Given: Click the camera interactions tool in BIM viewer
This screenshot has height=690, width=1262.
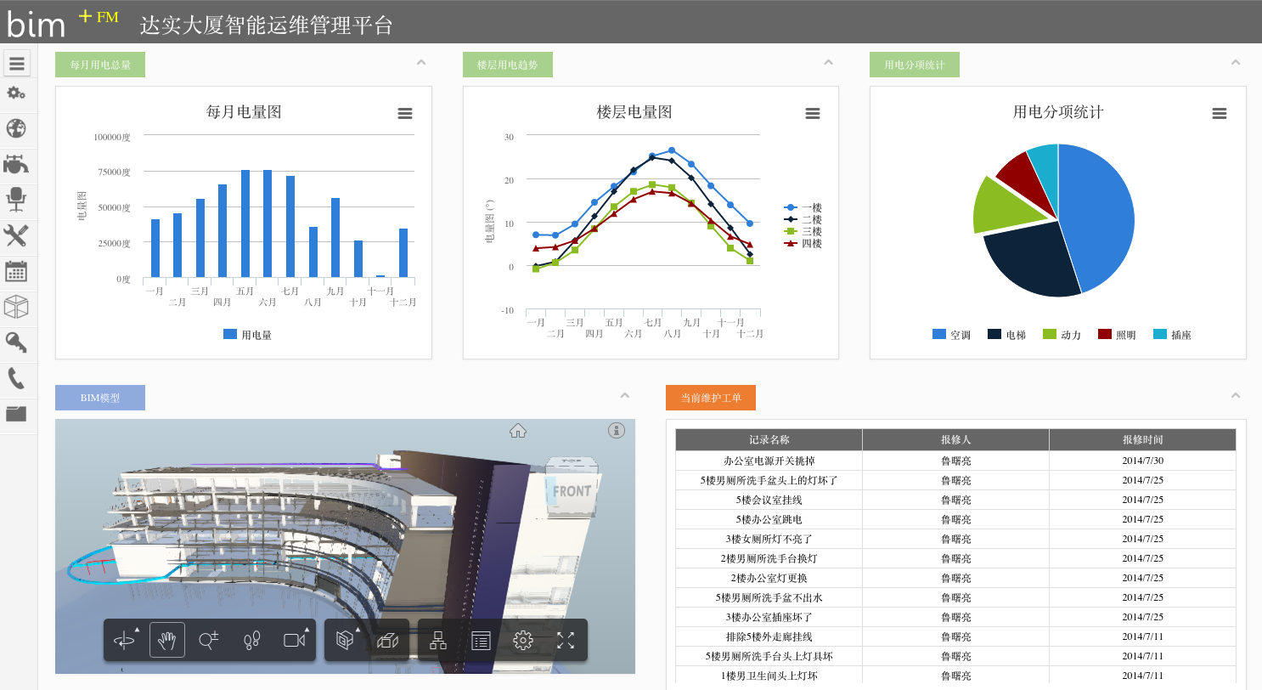Looking at the screenshot, I should [294, 641].
